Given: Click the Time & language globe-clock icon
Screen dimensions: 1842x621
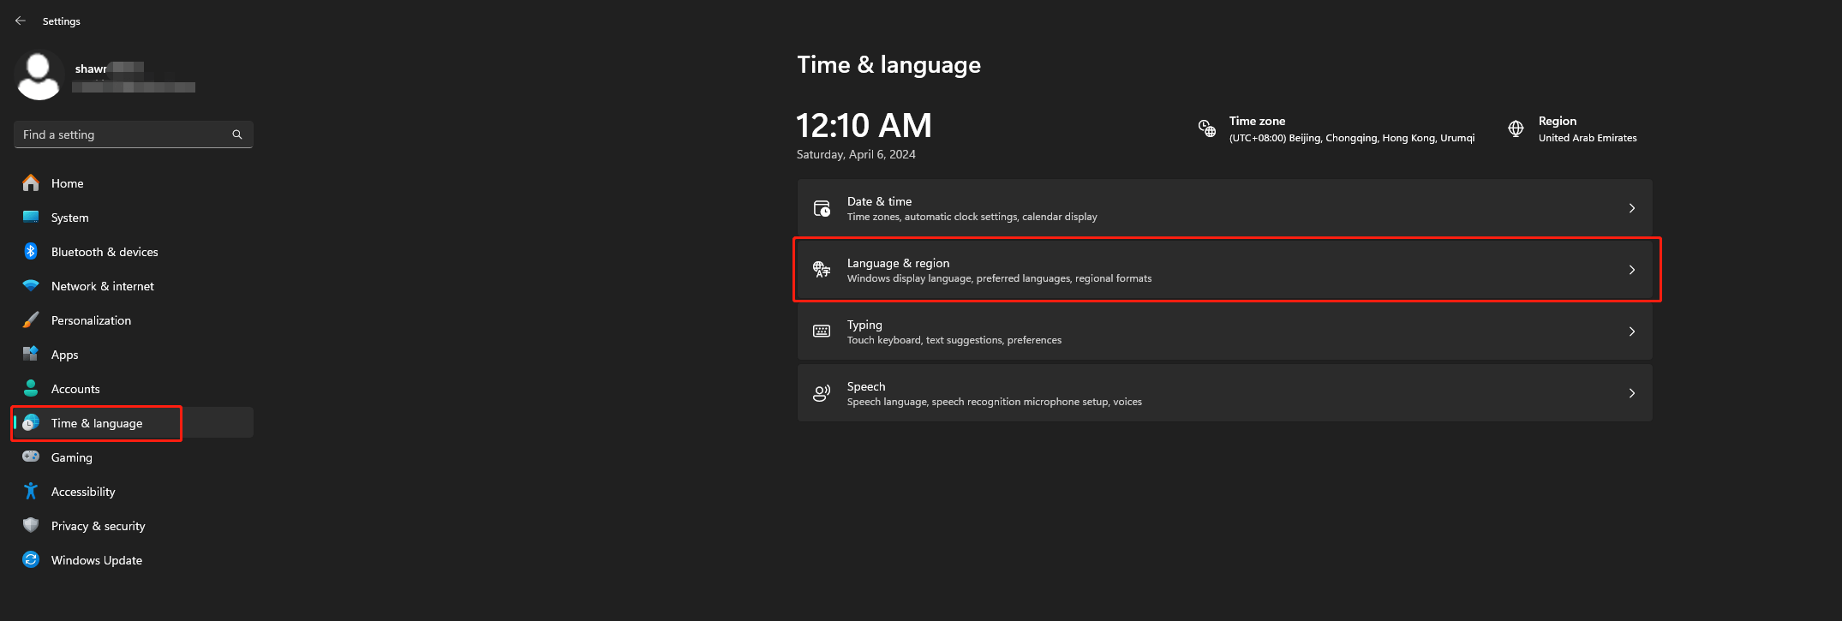Looking at the screenshot, I should point(31,422).
